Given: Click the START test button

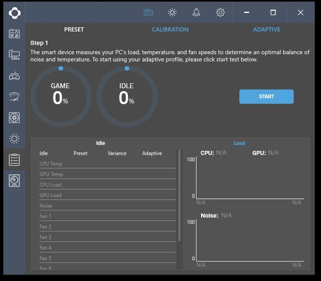Looking at the screenshot, I should click(266, 97).
